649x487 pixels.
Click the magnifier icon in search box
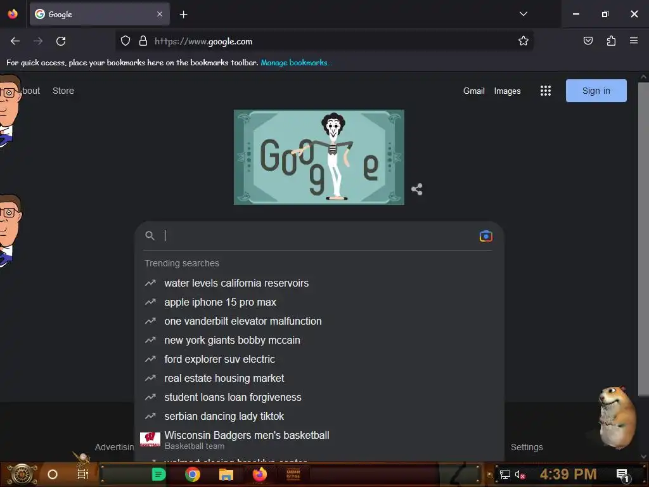click(x=150, y=236)
